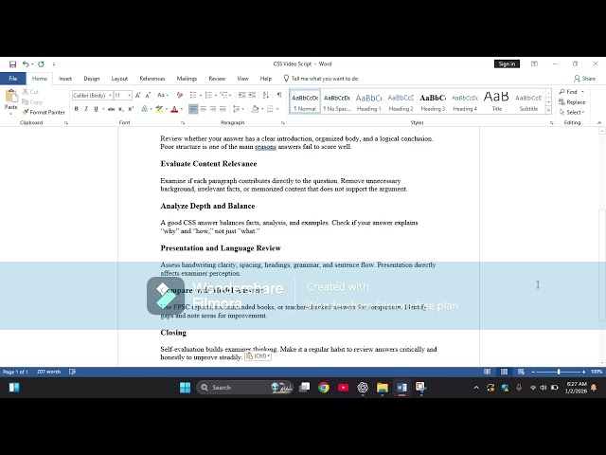The image size is (606, 455).
Task: Open the Design tab
Action: (x=92, y=79)
